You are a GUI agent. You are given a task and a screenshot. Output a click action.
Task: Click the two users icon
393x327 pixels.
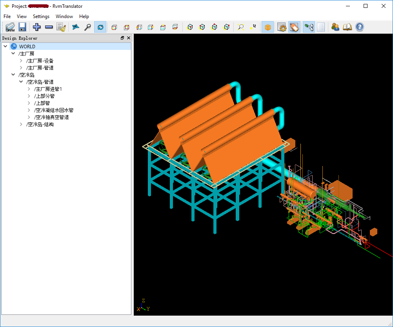[335, 27]
